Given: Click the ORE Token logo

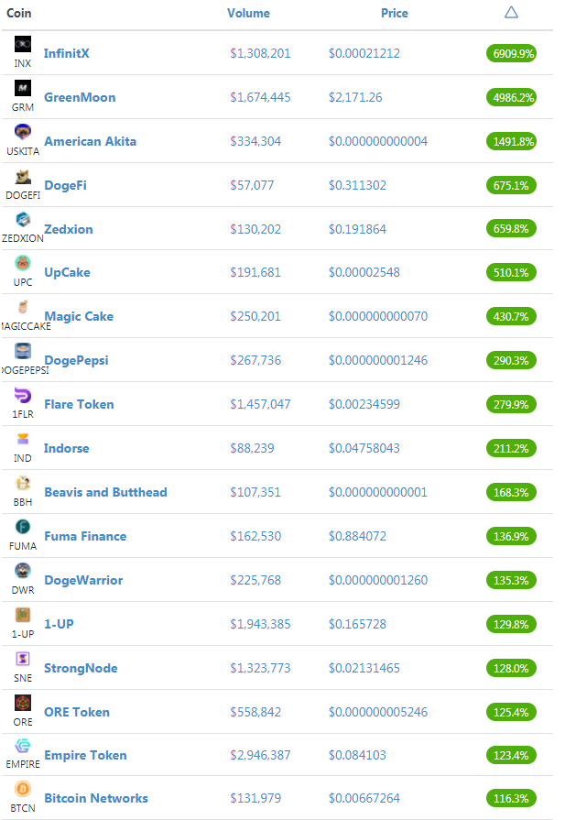Looking at the screenshot, I should click(23, 704).
